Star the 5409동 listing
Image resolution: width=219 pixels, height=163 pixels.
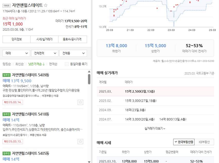point(81,102)
